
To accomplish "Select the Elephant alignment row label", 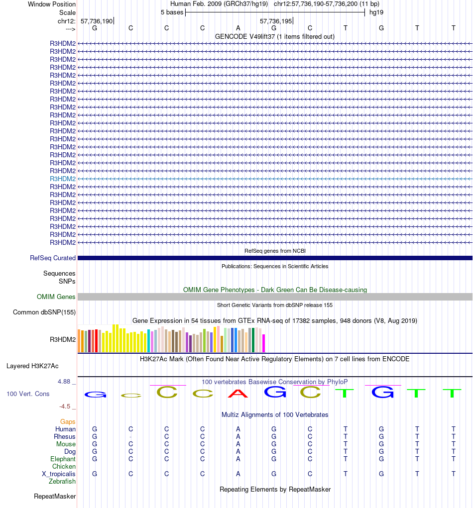I will 63,459.
